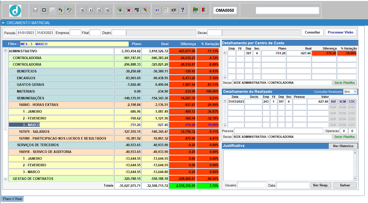
Task: Click the blue question mark help icon
Action: 183,10
